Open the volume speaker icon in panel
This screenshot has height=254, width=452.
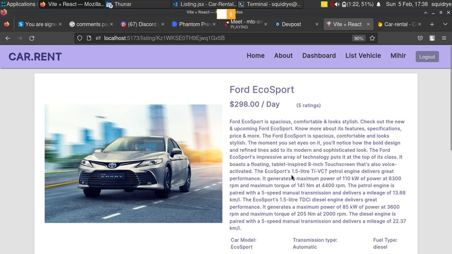tap(337, 4)
